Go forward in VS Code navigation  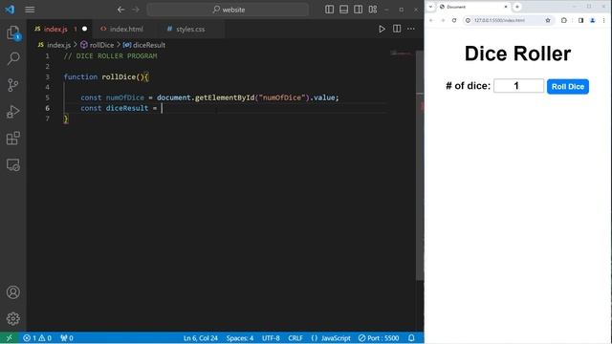(136, 10)
